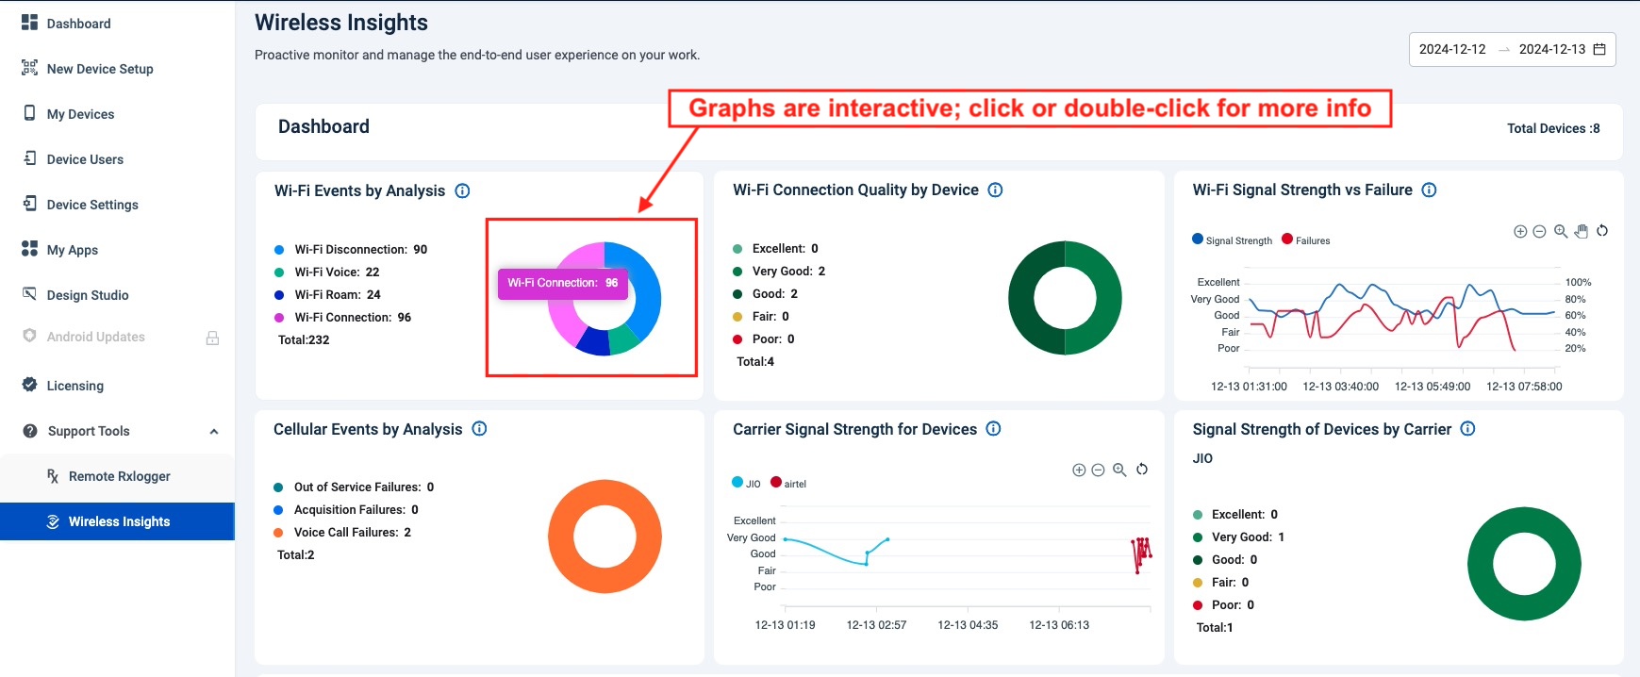The width and height of the screenshot is (1640, 677).
Task: Show info for Wi-Fi Connection Quality by Device
Action: click(995, 190)
